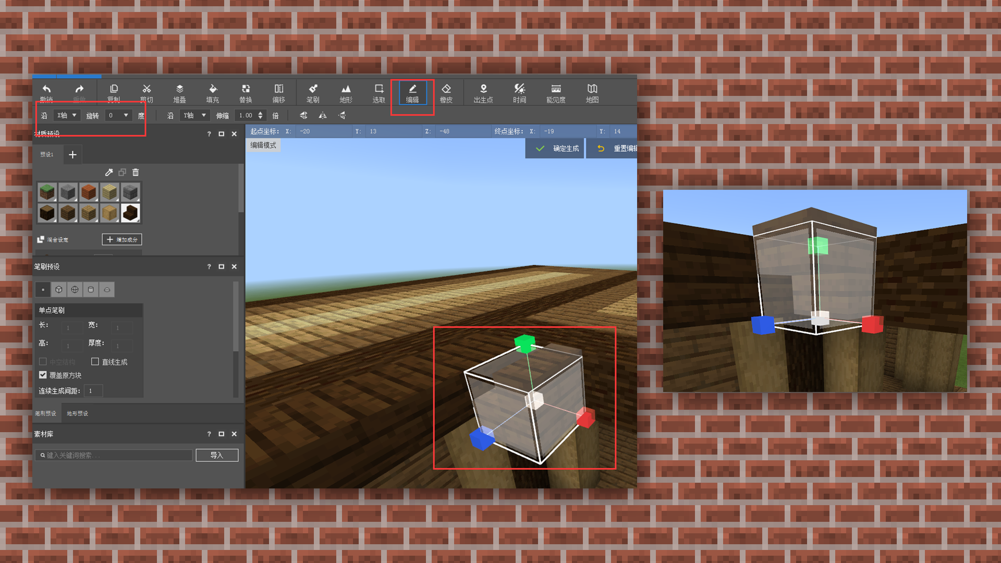The height and width of the screenshot is (563, 1001).
Task: Click the Undo (撤销) tool
Action: (x=46, y=93)
